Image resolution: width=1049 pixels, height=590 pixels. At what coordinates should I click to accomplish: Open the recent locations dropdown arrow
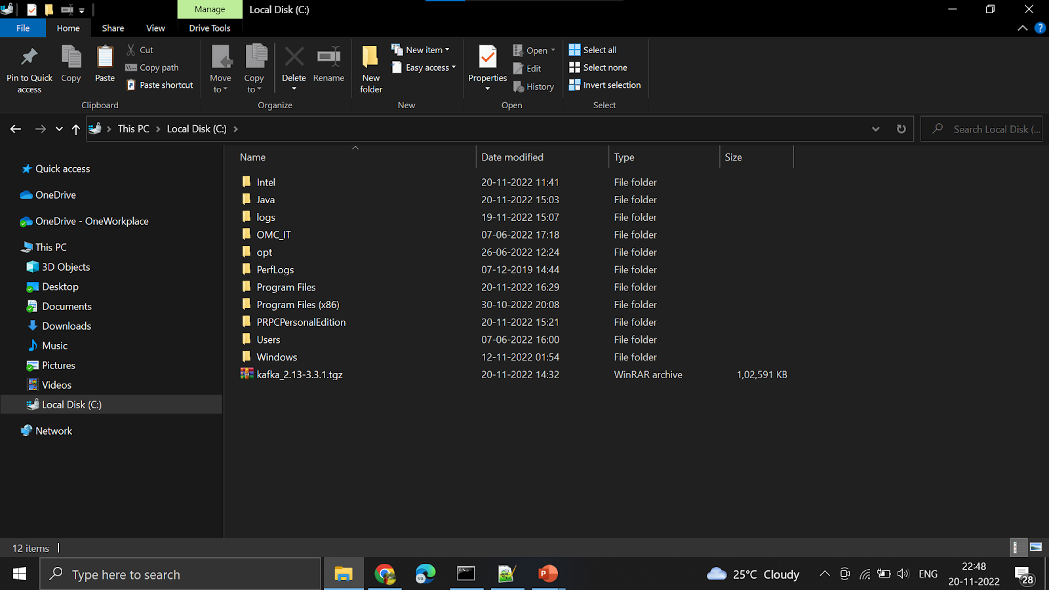[59, 129]
